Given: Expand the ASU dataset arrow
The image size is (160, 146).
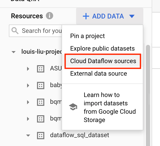Looking at the screenshot, I should tap(28, 69).
